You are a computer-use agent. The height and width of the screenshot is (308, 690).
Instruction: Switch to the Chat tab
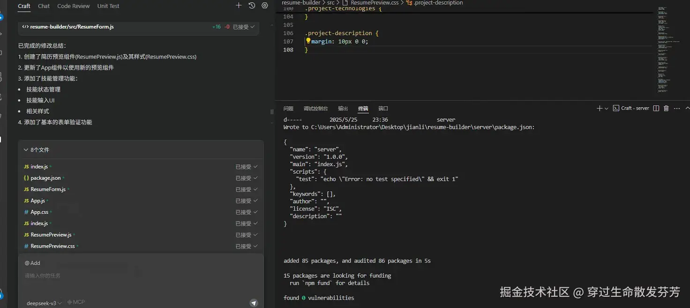pyautogui.click(x=44, y=6)
